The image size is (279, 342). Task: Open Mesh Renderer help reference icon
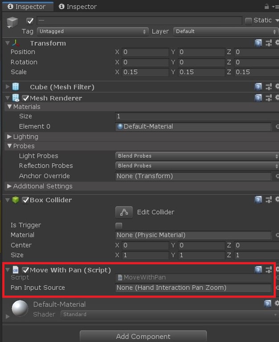click(258, 98)
